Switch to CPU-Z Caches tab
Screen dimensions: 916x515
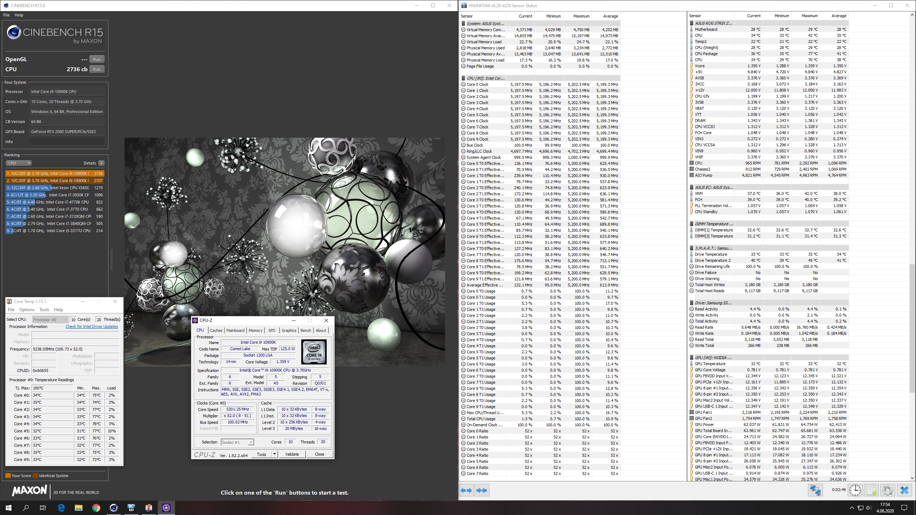(x=216, y=330)
